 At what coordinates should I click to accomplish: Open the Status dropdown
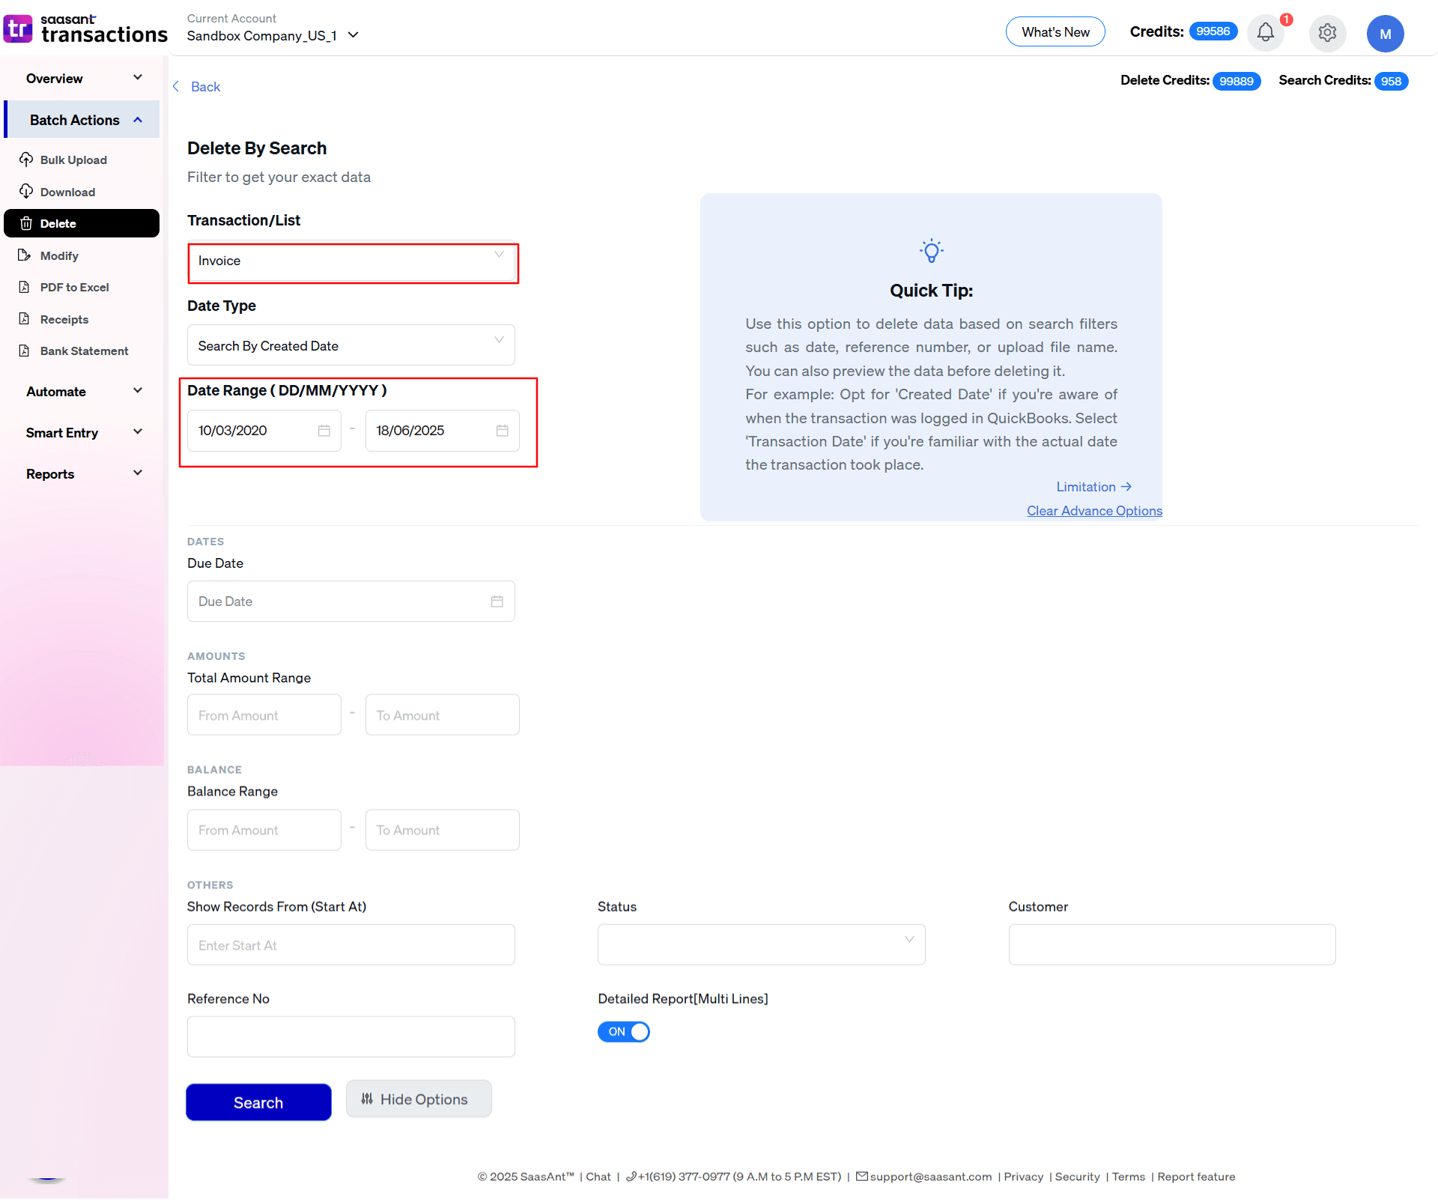pos(761,945)
